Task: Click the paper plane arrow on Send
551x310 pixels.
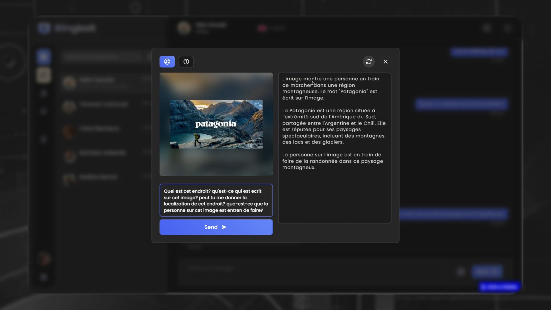Action: tap(224, 227)
